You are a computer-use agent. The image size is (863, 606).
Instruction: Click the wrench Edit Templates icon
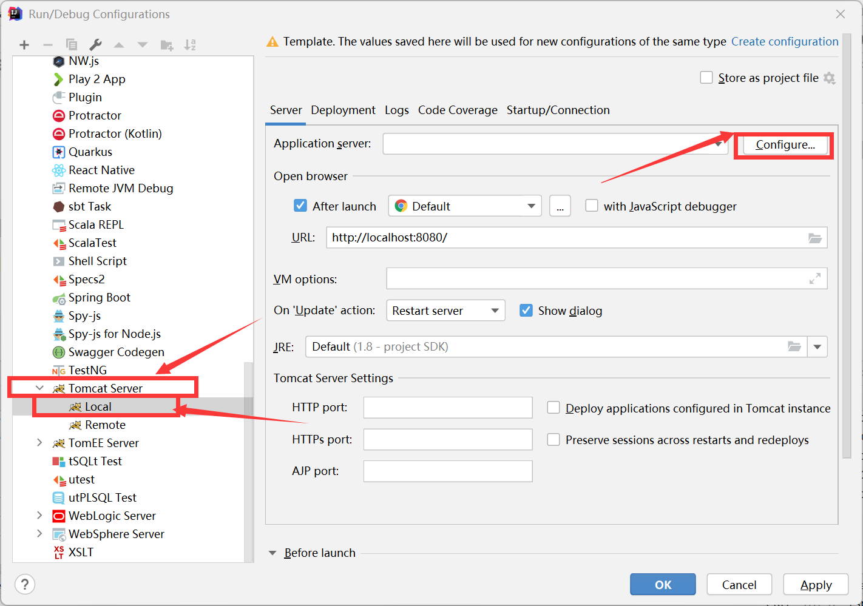[x=95, y=45]
